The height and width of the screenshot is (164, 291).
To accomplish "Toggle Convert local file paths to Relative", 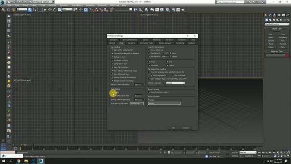I will [x=112, y=53].
